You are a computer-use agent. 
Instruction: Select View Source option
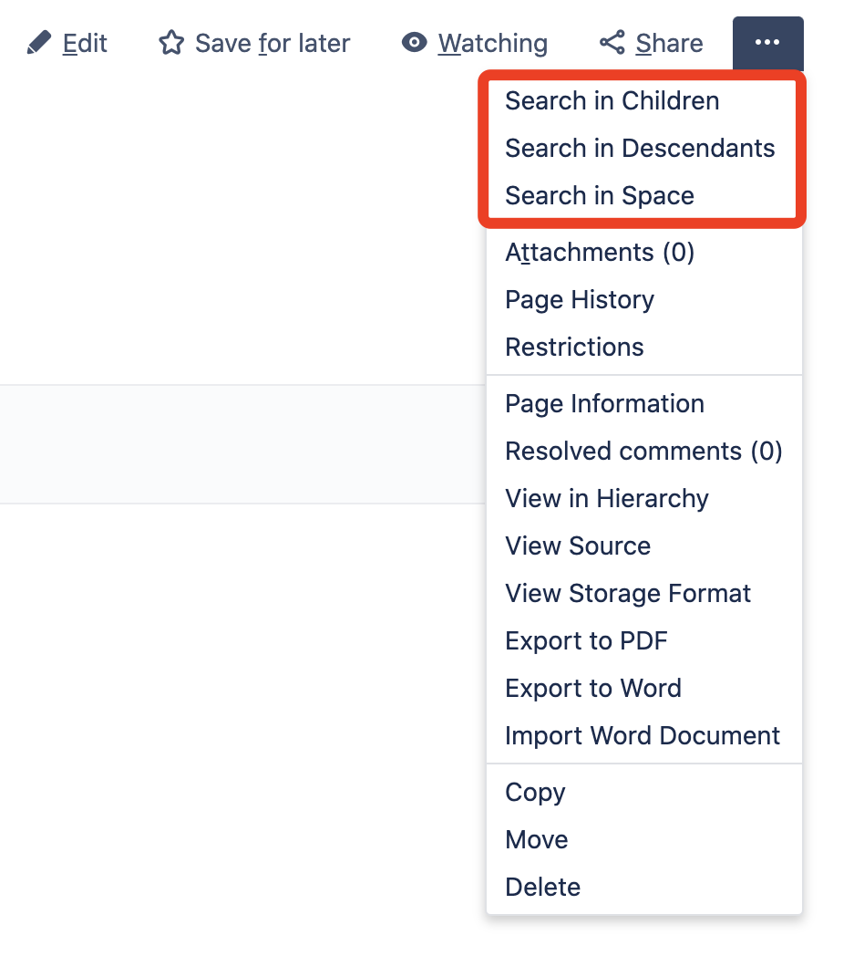click(x=578, y=546)
